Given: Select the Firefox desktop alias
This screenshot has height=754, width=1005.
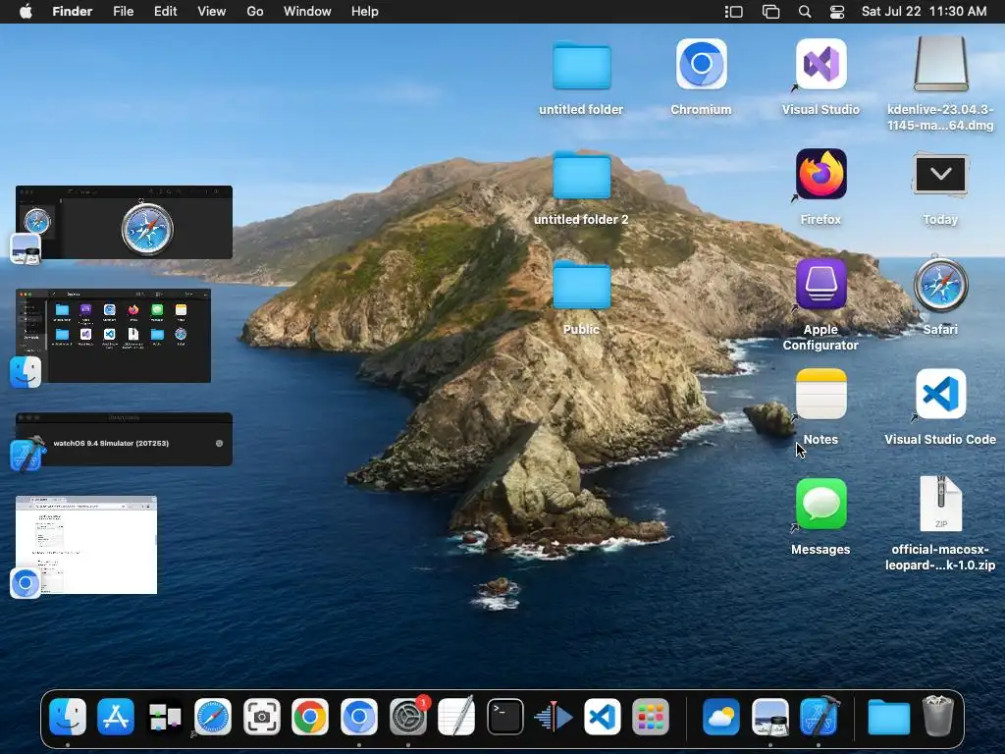Looking at the screenshot, I should tap(820, 188).
